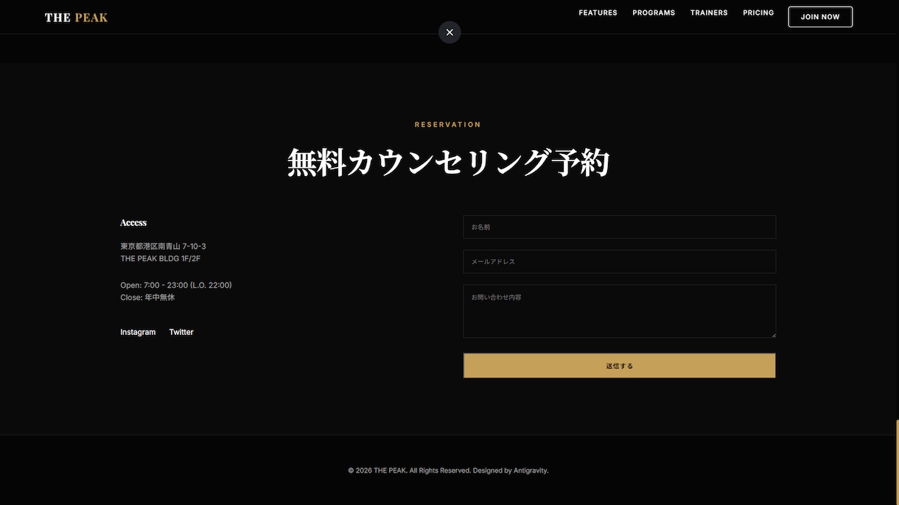
Task: Click the gold page scrollbar thumb
Action: tap(897, 462)
